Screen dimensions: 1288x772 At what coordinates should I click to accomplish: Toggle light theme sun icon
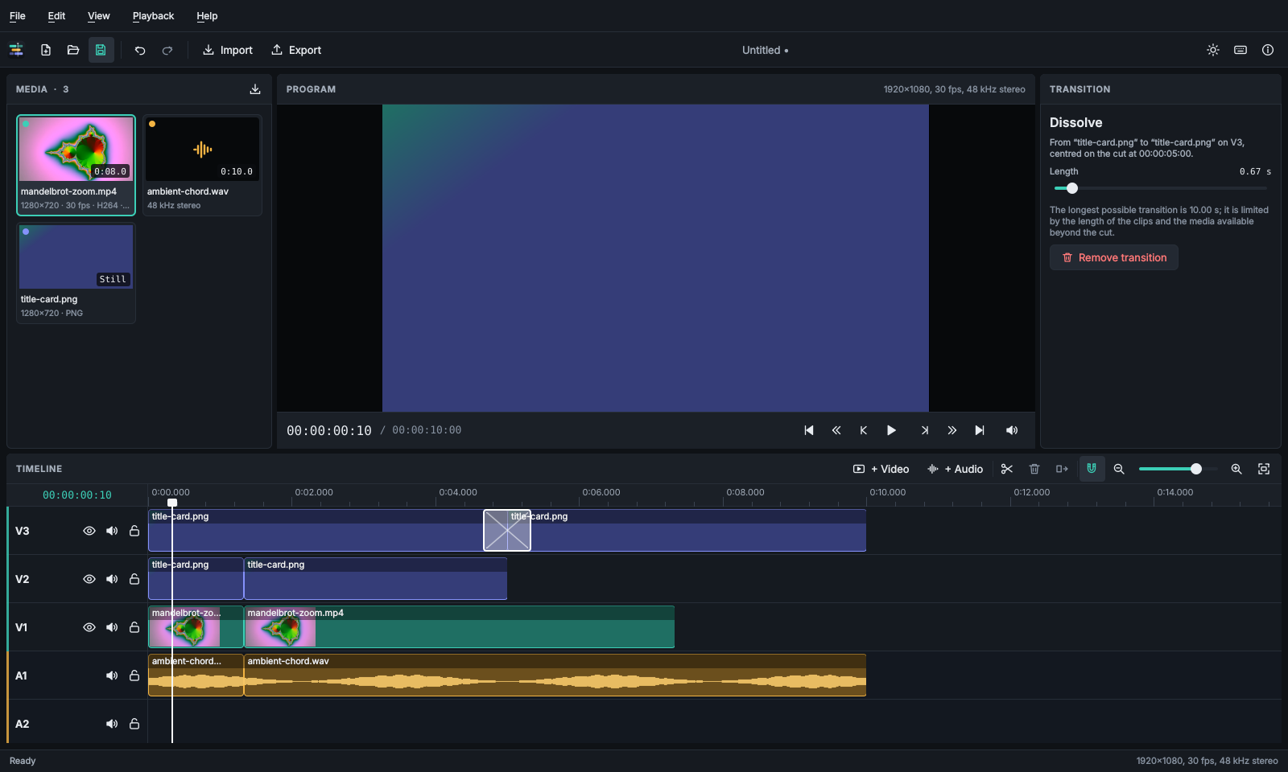pos(1213,50)
